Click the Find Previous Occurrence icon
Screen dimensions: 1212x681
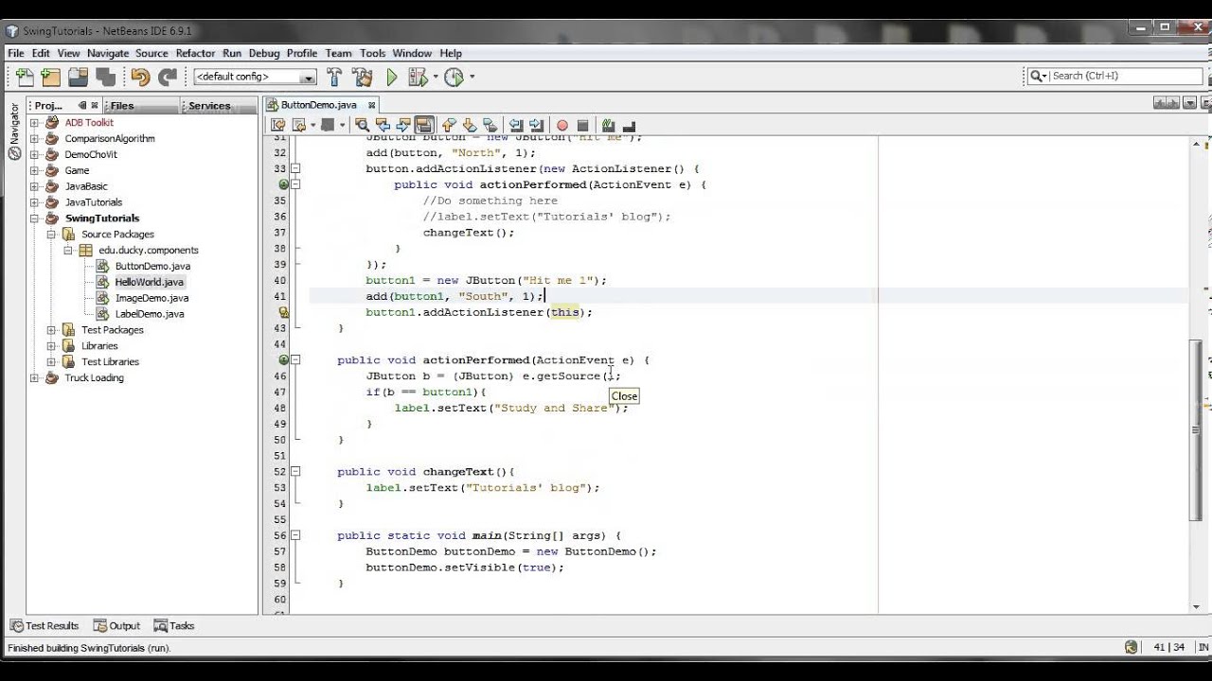(x=383, y=125)
